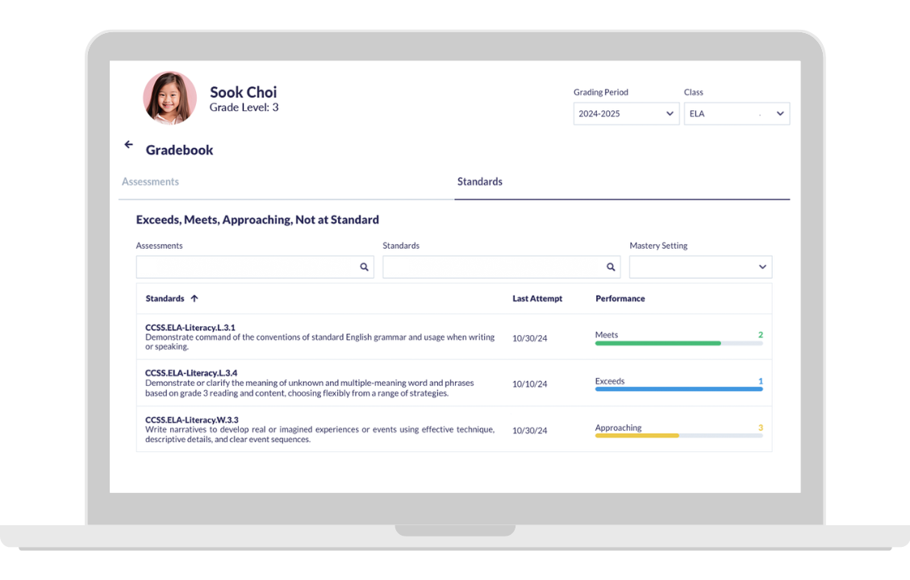Switch to the Assessments tab
Image resolution: width=910 pixels, height=580 pixels.
point(151,182)
